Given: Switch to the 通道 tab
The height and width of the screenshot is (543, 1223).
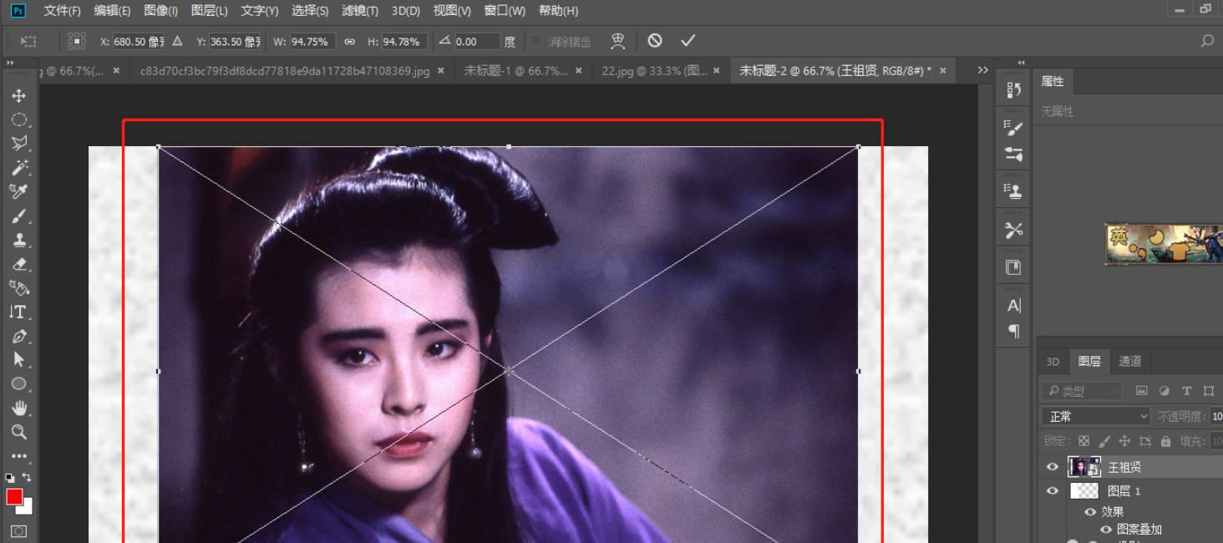Looking at the screenshot, I should pyautogui.click(x=1130, y=361).
